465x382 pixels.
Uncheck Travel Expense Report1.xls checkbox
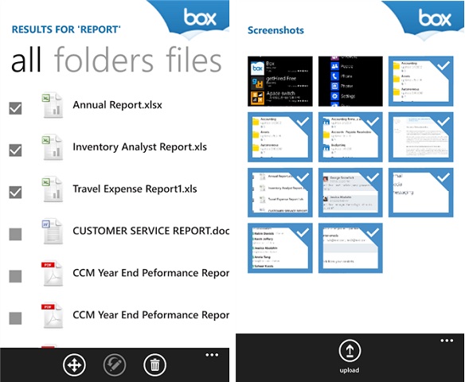click(15, 193)
